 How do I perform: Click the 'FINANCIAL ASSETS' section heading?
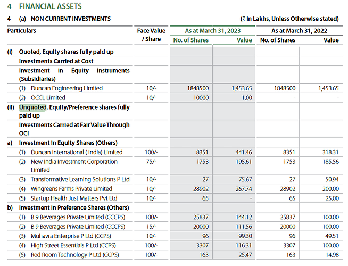click(x=51, y=6)
